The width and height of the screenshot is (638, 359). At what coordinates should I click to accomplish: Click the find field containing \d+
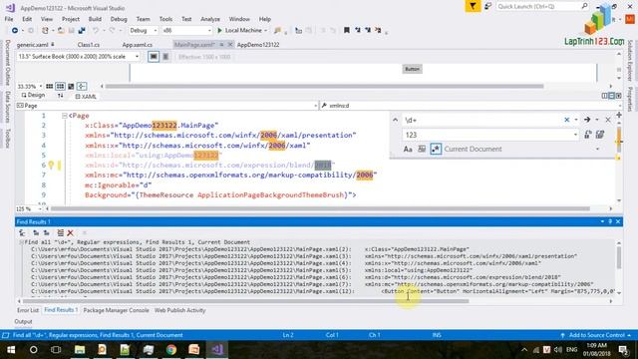click(x=482, y=120)
